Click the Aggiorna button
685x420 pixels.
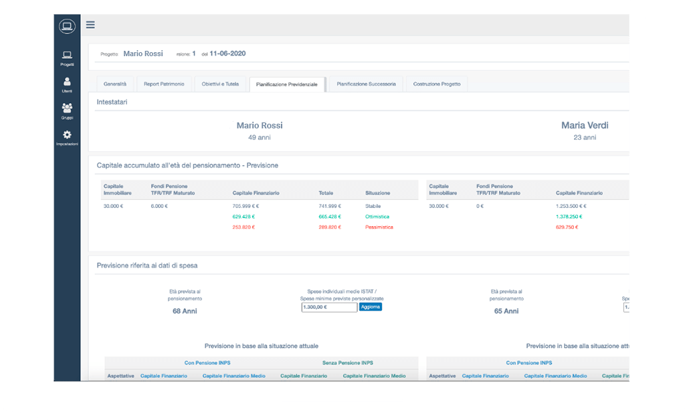coord(371,307)
